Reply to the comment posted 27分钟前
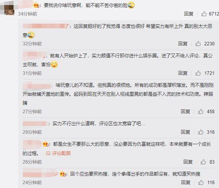 [185, 112]
